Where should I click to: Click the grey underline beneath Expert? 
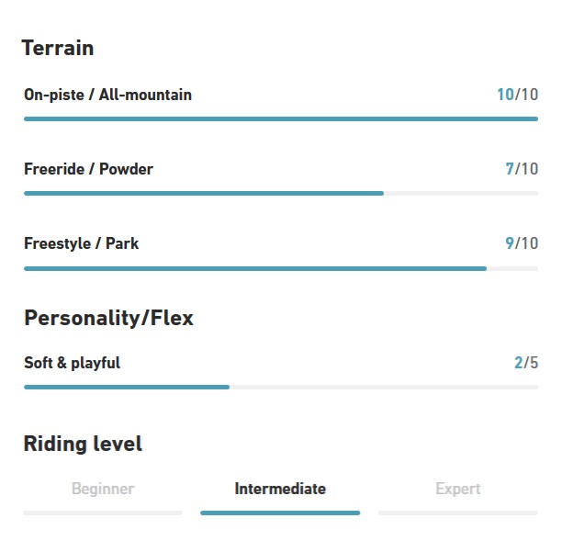pyautogui.click(x=457, y=513)
